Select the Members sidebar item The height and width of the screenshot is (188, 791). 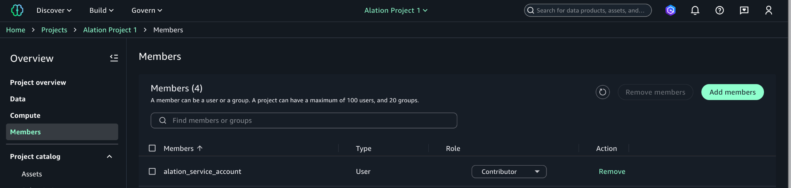pyautogui.click(x=62, y=132)
